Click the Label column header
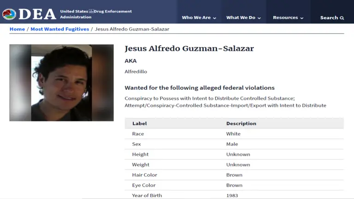Image resolution: width=354 pixels, height=199 pixels. [140, 123]
